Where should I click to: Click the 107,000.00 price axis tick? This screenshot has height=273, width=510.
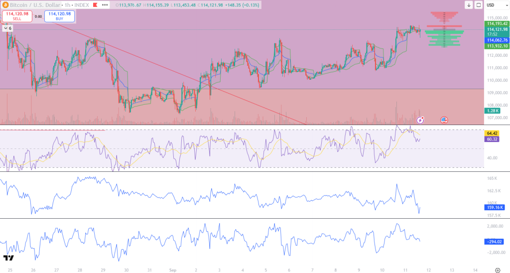point(498,118)
